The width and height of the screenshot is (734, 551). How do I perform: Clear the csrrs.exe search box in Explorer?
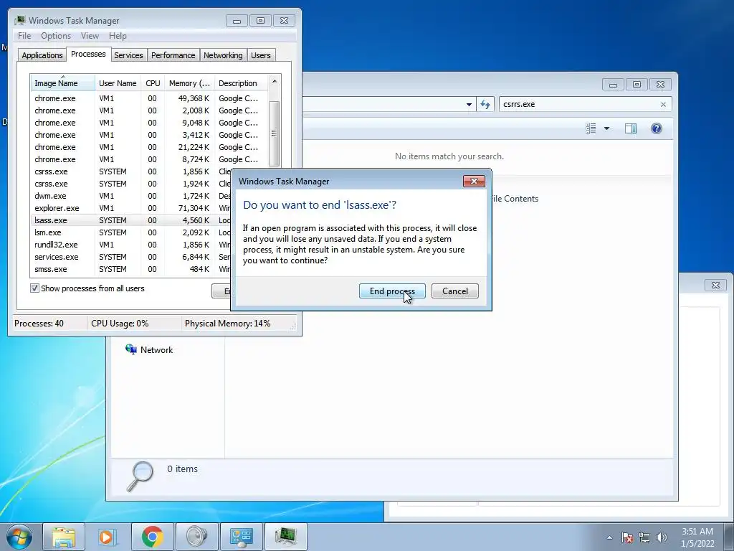tap(663, 105)
